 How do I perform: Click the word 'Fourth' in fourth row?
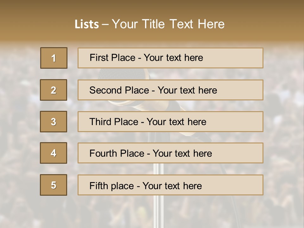tap(103, 153)
